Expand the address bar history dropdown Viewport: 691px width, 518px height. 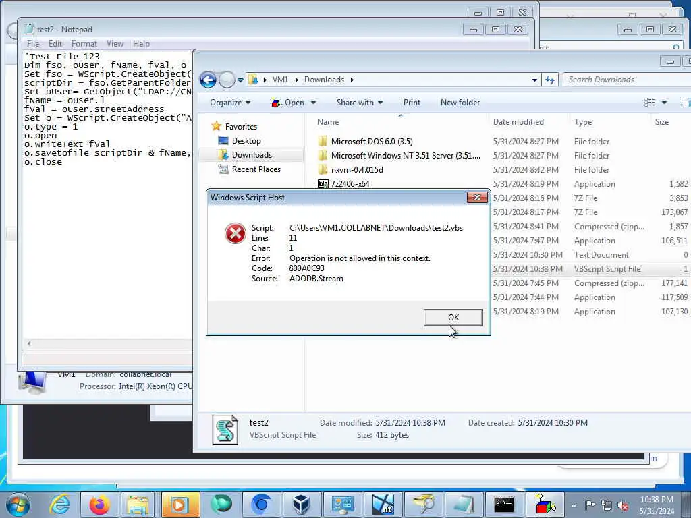click(x=534, y=80)
